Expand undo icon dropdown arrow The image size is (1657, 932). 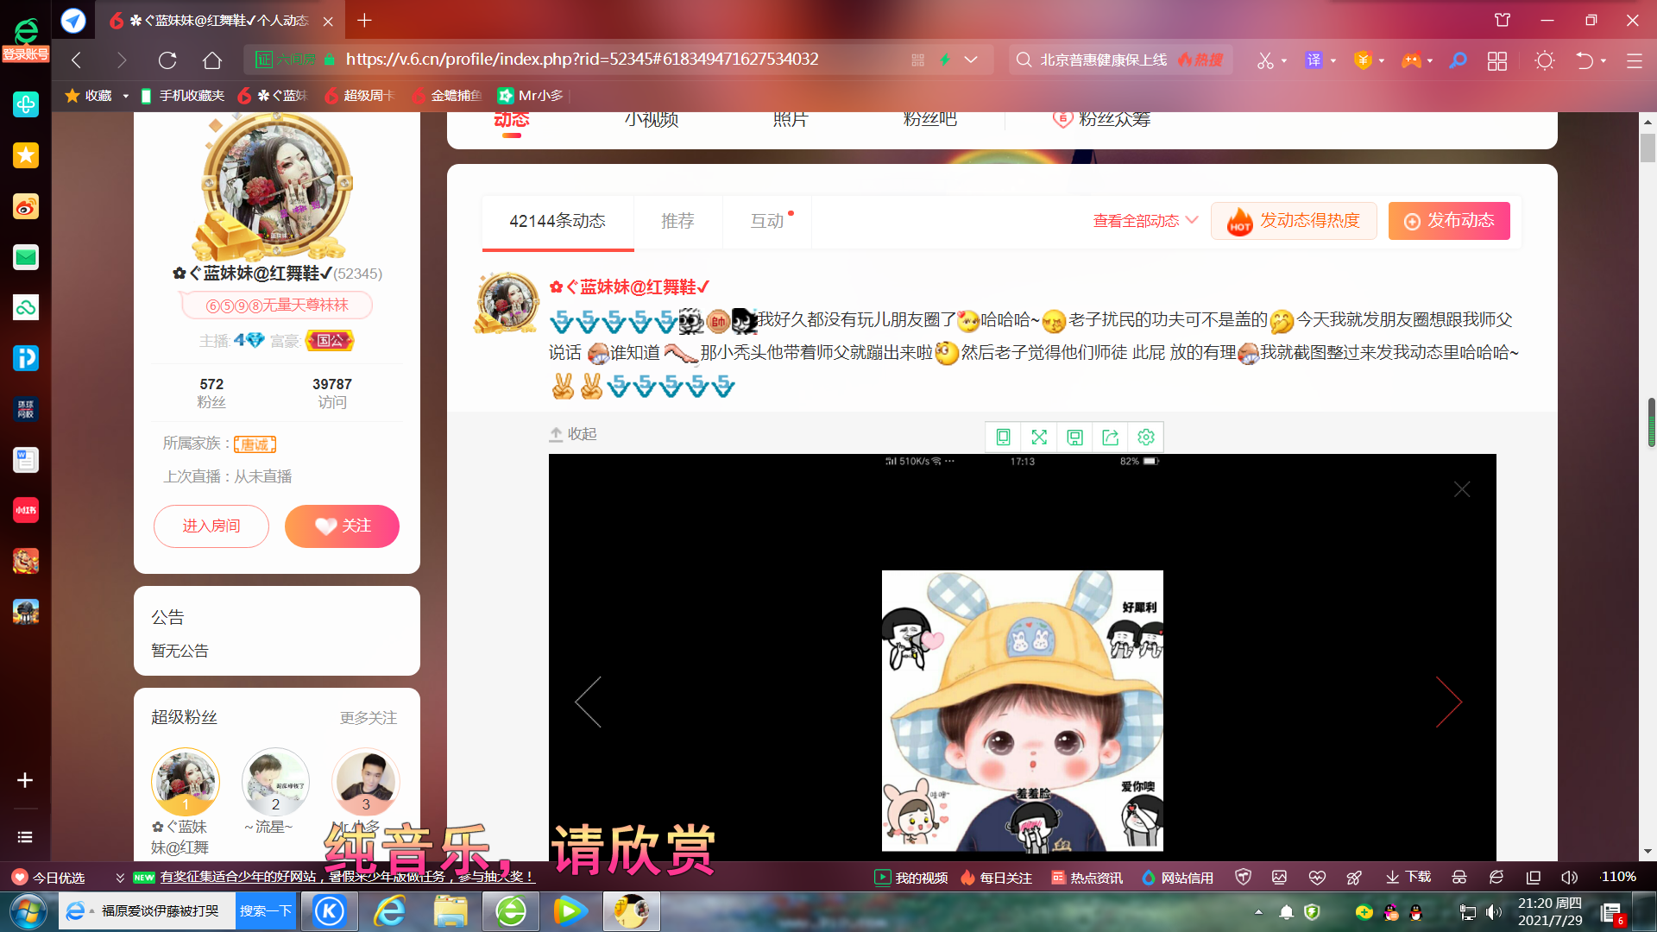(1603, 61)
